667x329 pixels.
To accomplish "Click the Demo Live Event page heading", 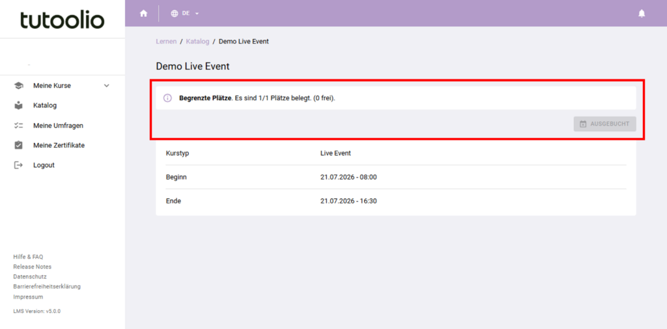I will 193,66.
